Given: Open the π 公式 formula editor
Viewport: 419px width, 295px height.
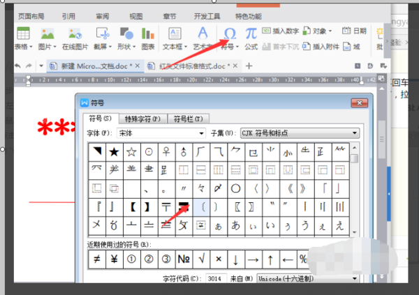Looking at the screenshot, I should click(x=251, y=33).
